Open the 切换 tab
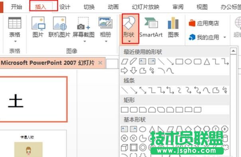The width and height of the screenshot is (241, 157). click(89, 7)
